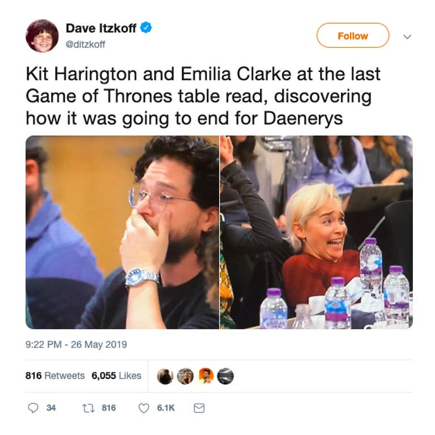Screen dimensions: 435x435
Task: Open the @ditzkoff handle link
Action: [85, 44]
